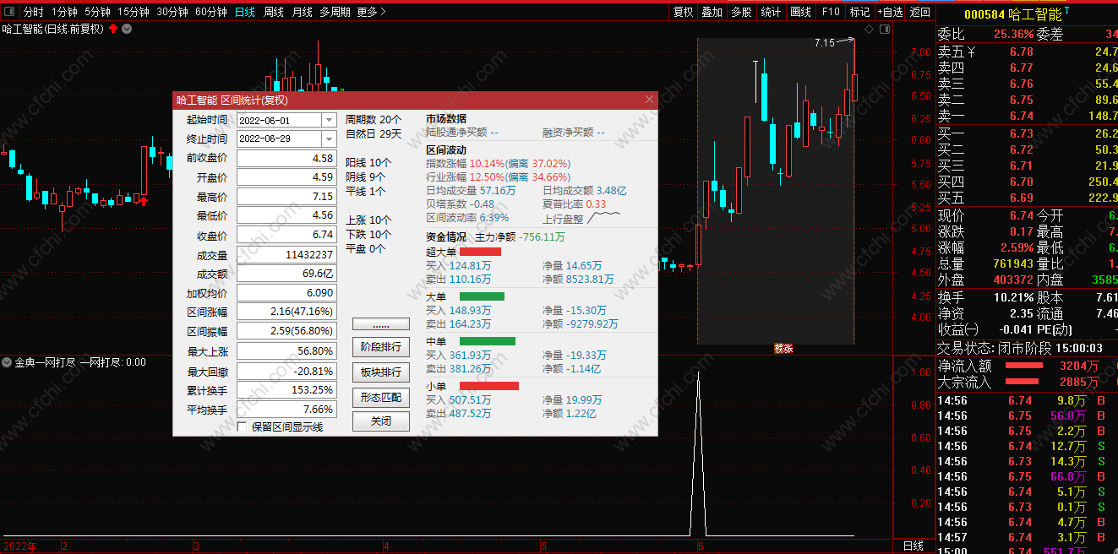Screen dimensions: 1118x554
Task: Click the 搓涨 tag below the chart
Action: [783, 348]
